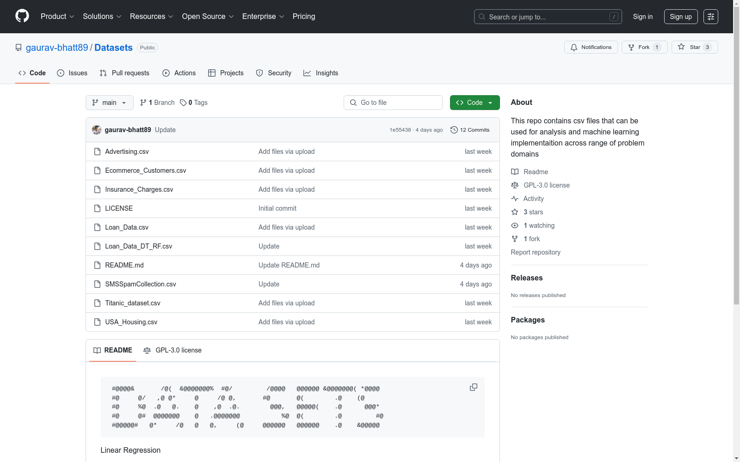Open the 12 Commits history link
The width and height of the screenshot is (740, 462).
[x=470, y=130]
